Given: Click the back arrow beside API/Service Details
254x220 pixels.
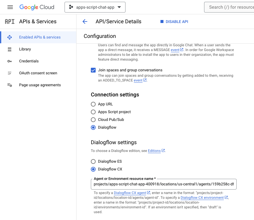Looking at the screenshot, I should tap(85, 21).
